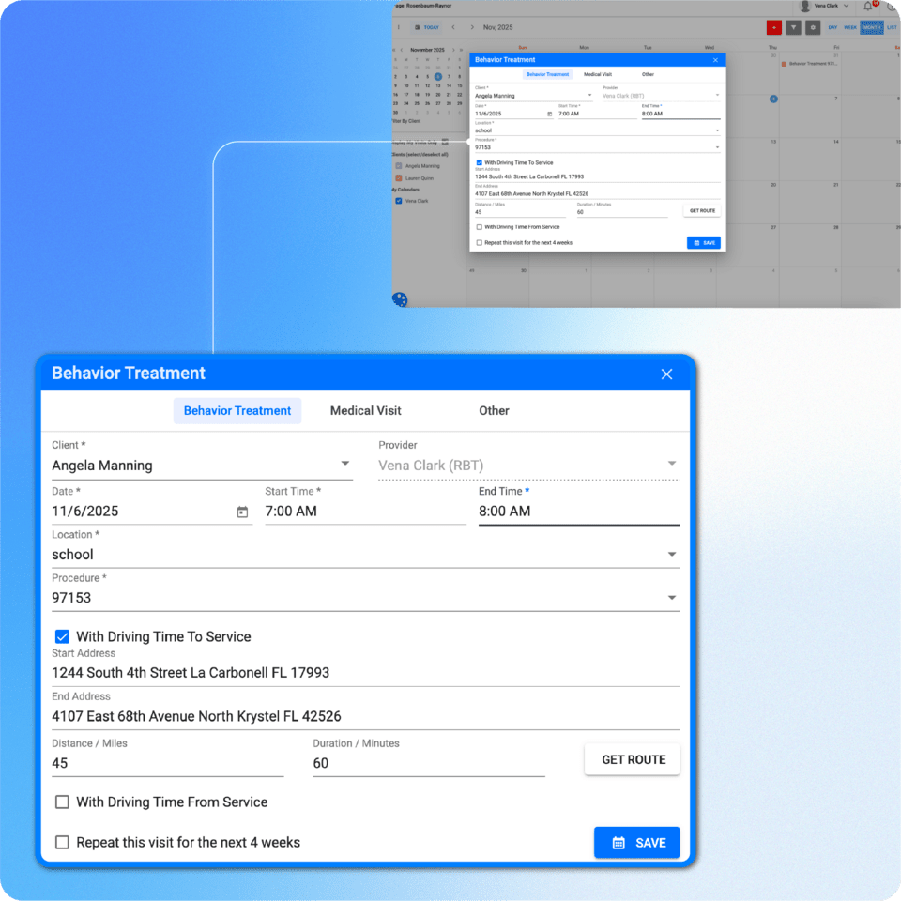Switch to the Medical Visit tab
The image size is (901, 901).
(365, 410)
